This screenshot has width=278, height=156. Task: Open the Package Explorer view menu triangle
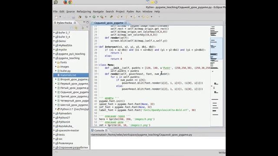pos(87,27)
